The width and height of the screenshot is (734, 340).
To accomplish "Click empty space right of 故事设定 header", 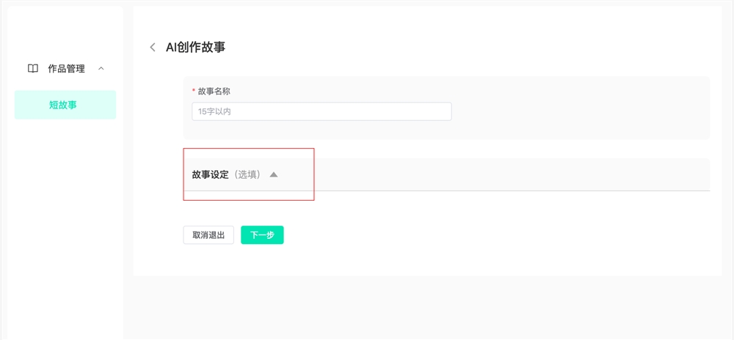I will [x=514, y=174].
